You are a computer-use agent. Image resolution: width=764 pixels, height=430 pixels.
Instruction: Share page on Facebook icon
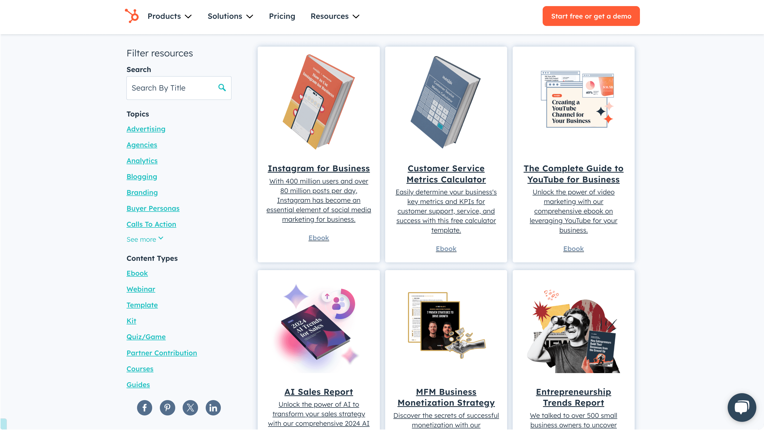click(144, 408)
